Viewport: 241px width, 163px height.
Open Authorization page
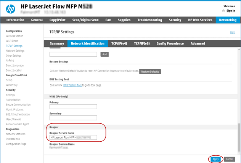[13, 100]
